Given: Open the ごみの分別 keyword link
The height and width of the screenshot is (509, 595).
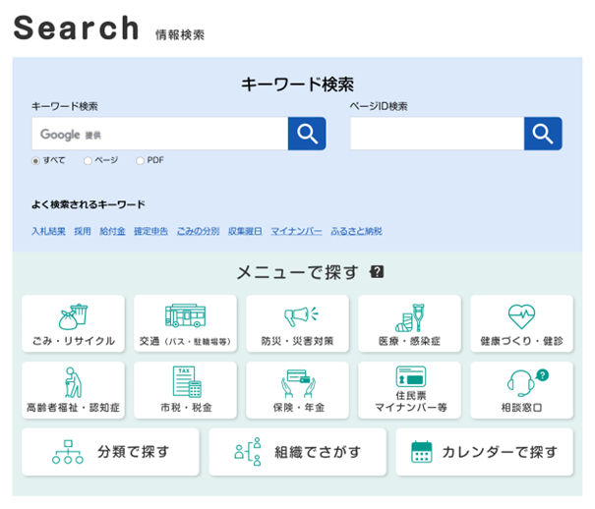Looking at the screenshot, I should click(198, 231).
